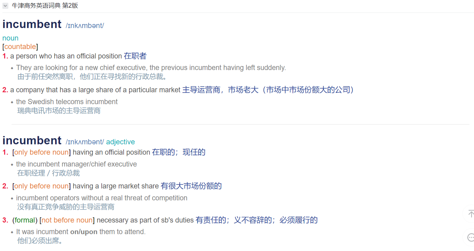Click the translation 有很大市场份额的
This screenshot has width=474, height=251.
click(x=191, y=186)
